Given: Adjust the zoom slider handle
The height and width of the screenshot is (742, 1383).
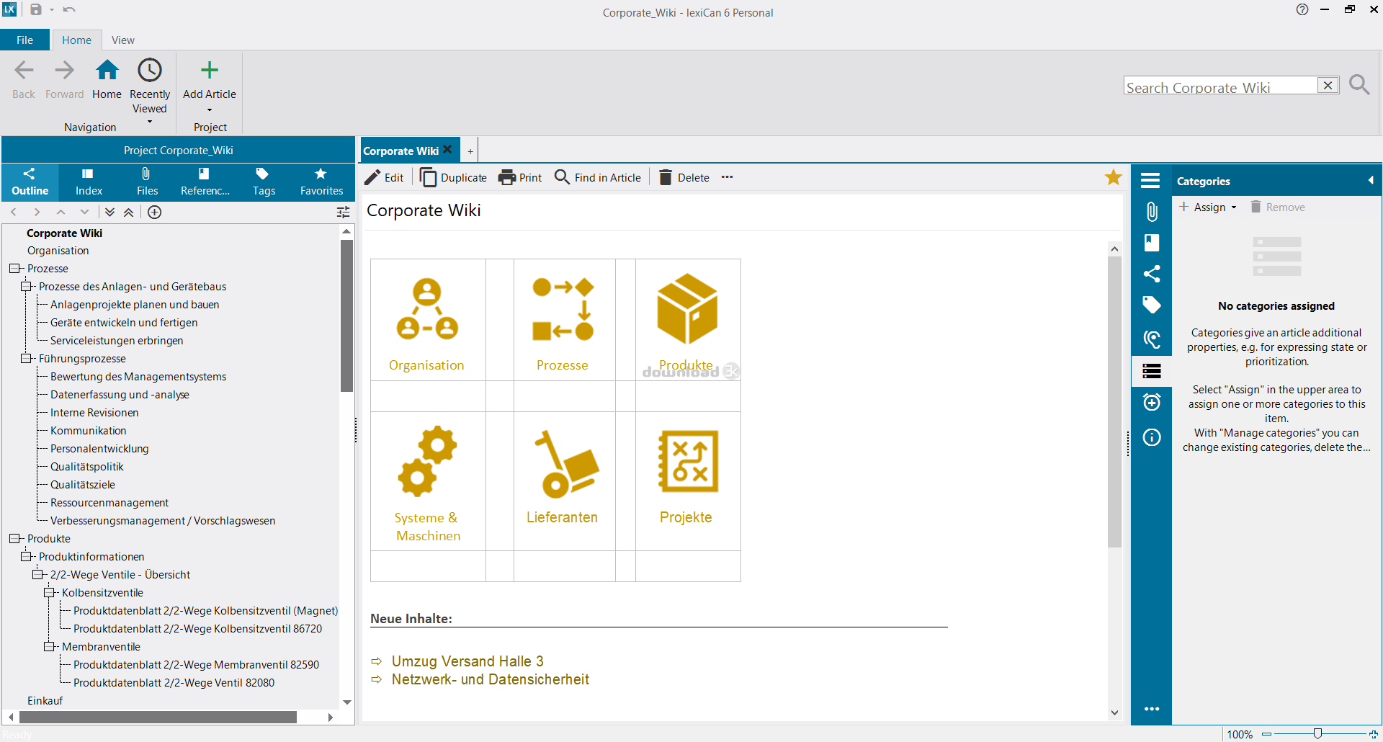Looking at the screenshot, I should coord(1317,733).
